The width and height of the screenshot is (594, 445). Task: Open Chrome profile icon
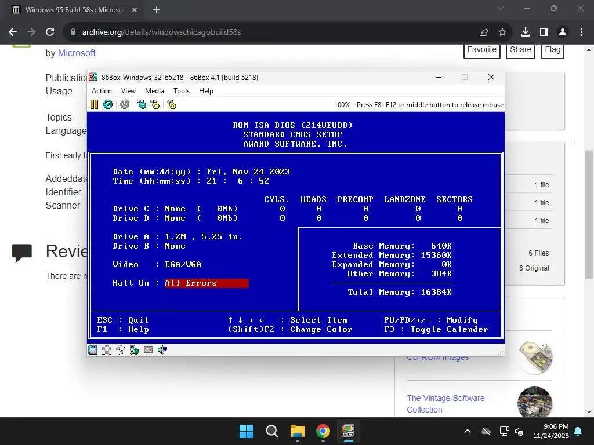(x=563, y=32)
